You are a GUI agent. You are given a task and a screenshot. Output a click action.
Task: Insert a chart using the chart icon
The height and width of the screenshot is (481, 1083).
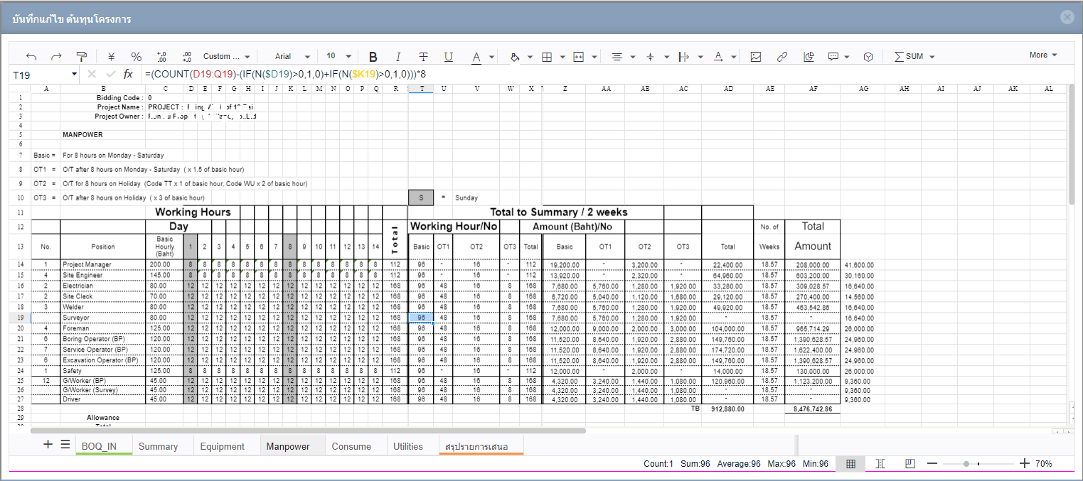click(809, 57)
